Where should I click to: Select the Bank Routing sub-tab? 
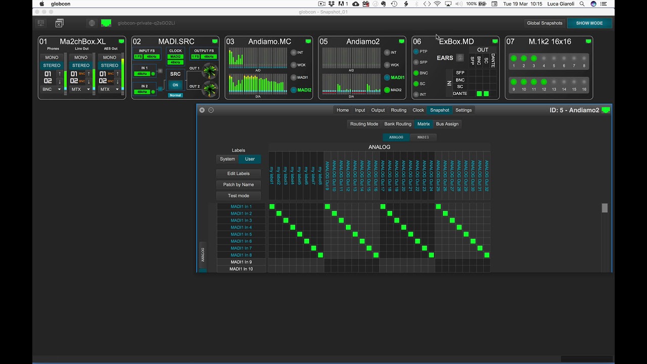[x=398, y=124]
